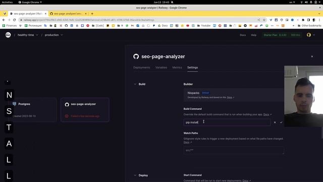Open the Youtube bookmarks folder

point(204,26)
